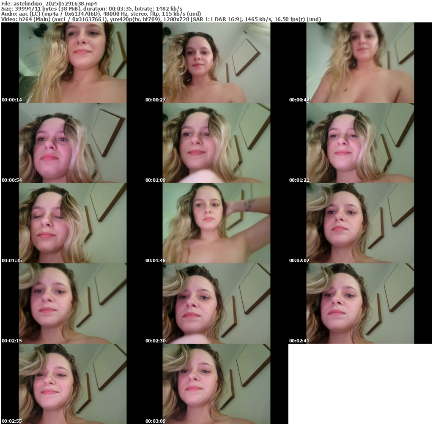View the frame stamped 00:03:09

tap(216, 384)
